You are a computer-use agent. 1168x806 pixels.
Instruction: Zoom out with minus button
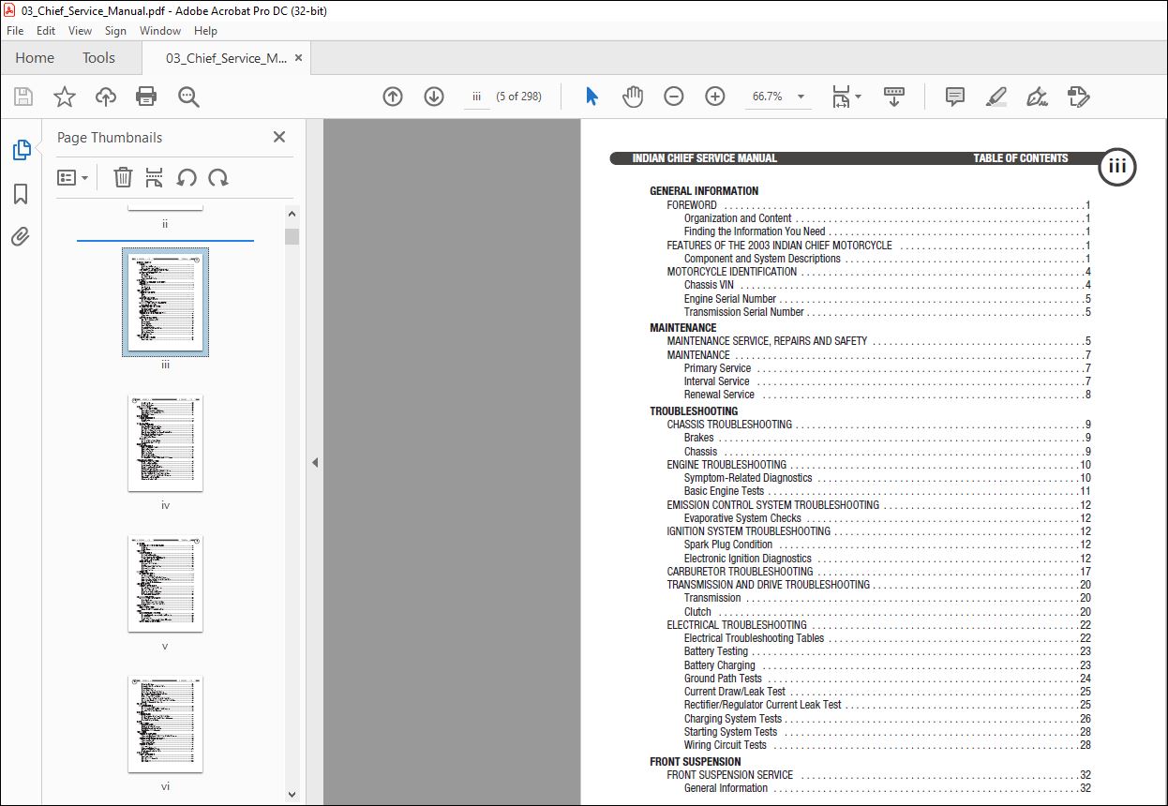tap(674, 97)
